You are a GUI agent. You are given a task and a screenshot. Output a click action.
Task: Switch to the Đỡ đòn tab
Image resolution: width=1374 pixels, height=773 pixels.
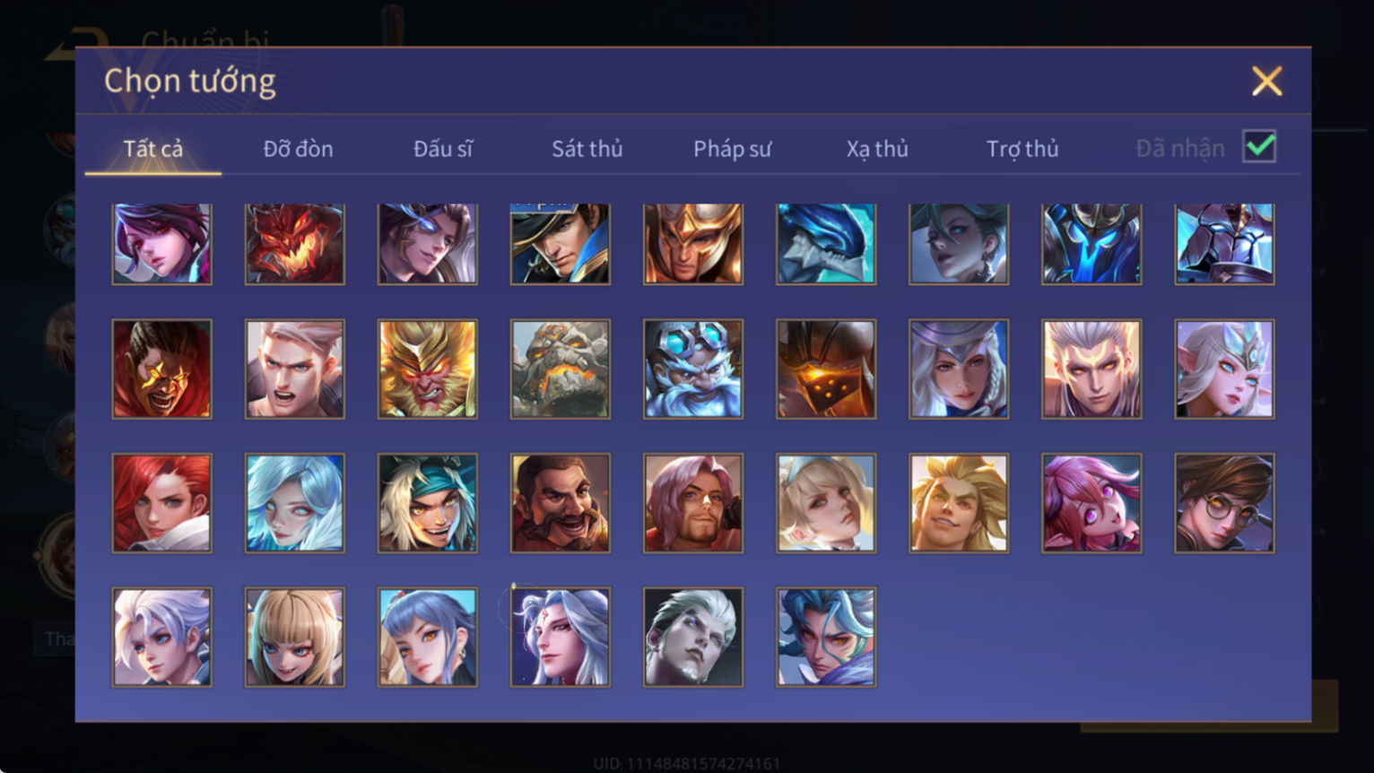coord(298,149)
